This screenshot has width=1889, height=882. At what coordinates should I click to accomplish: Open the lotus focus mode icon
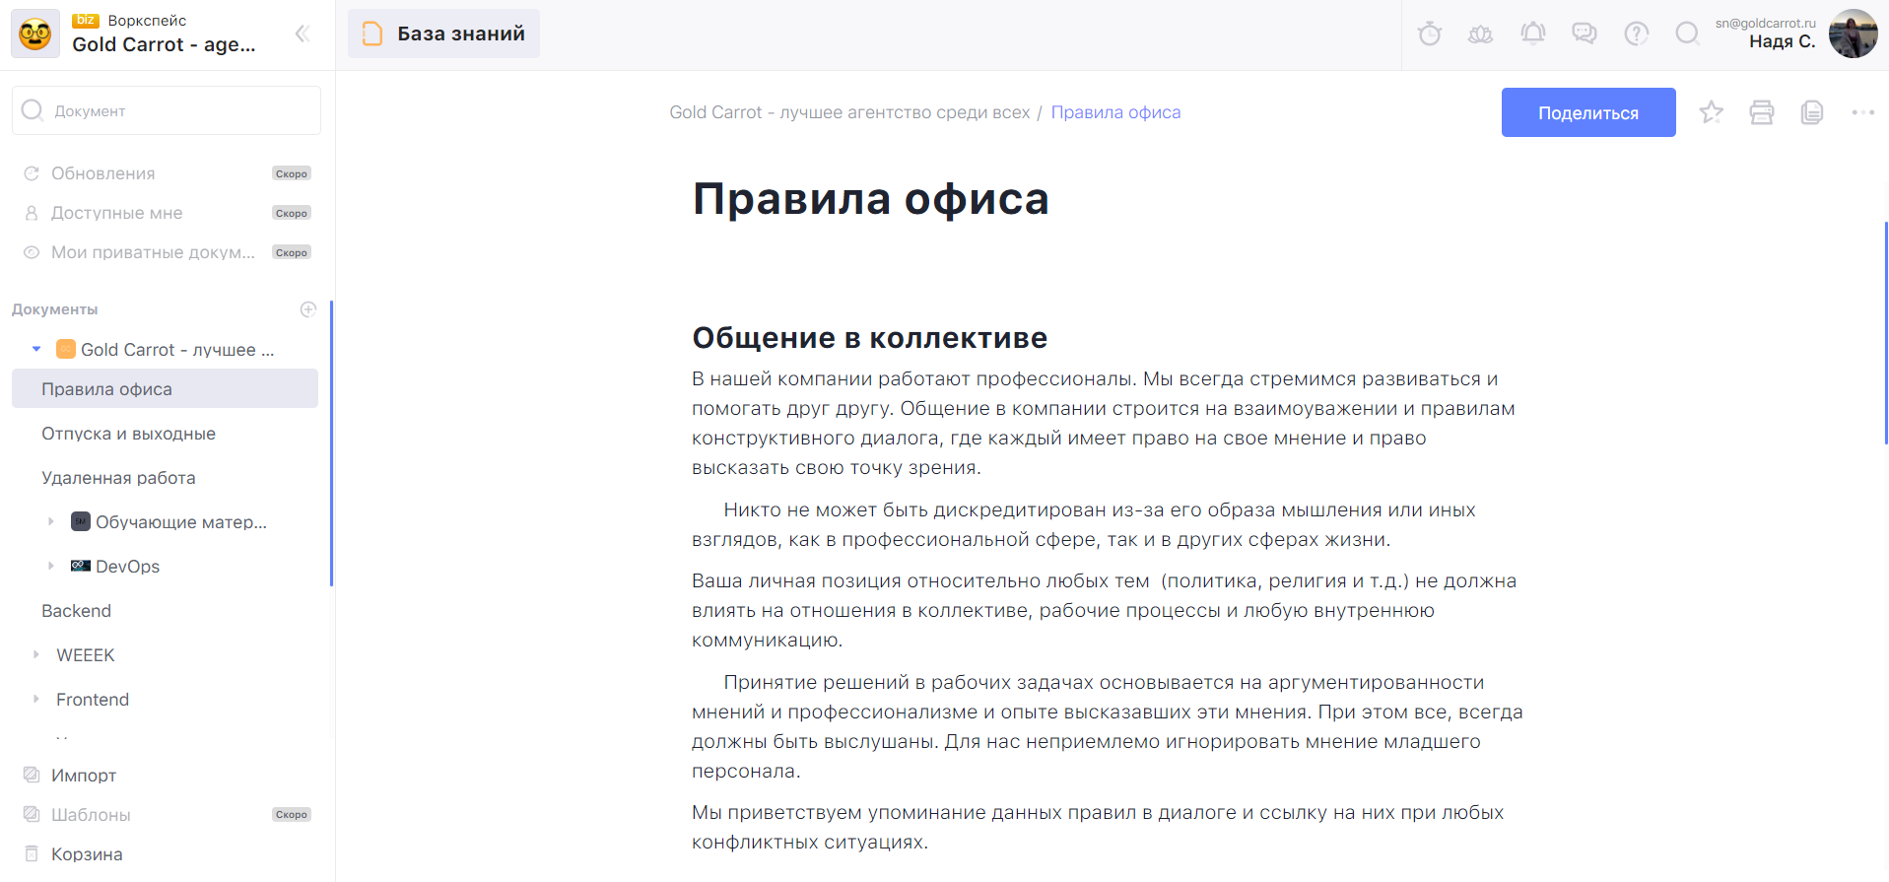click(x=1480, y=34)
